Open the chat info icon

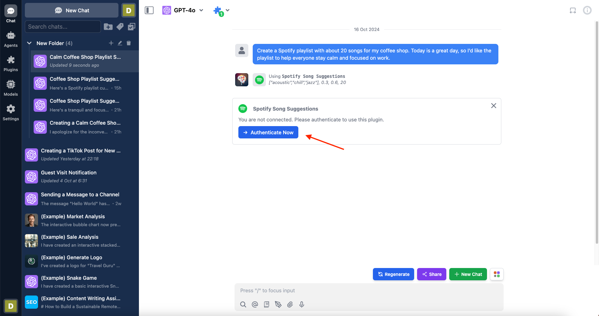pyautogui.click(x=587, y=10)
